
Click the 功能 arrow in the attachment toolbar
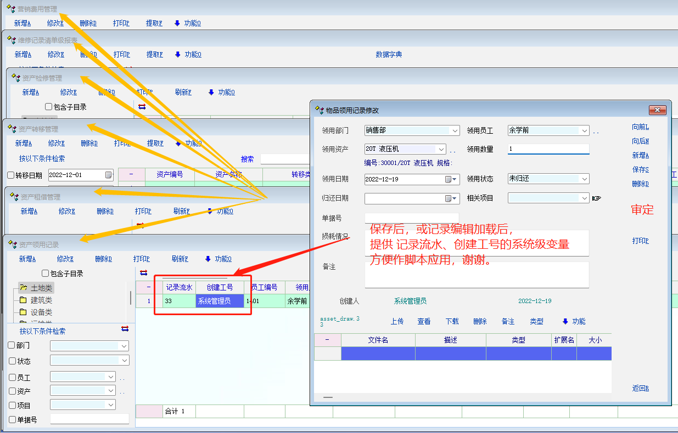pyautogui.click(x=565, y=321)
